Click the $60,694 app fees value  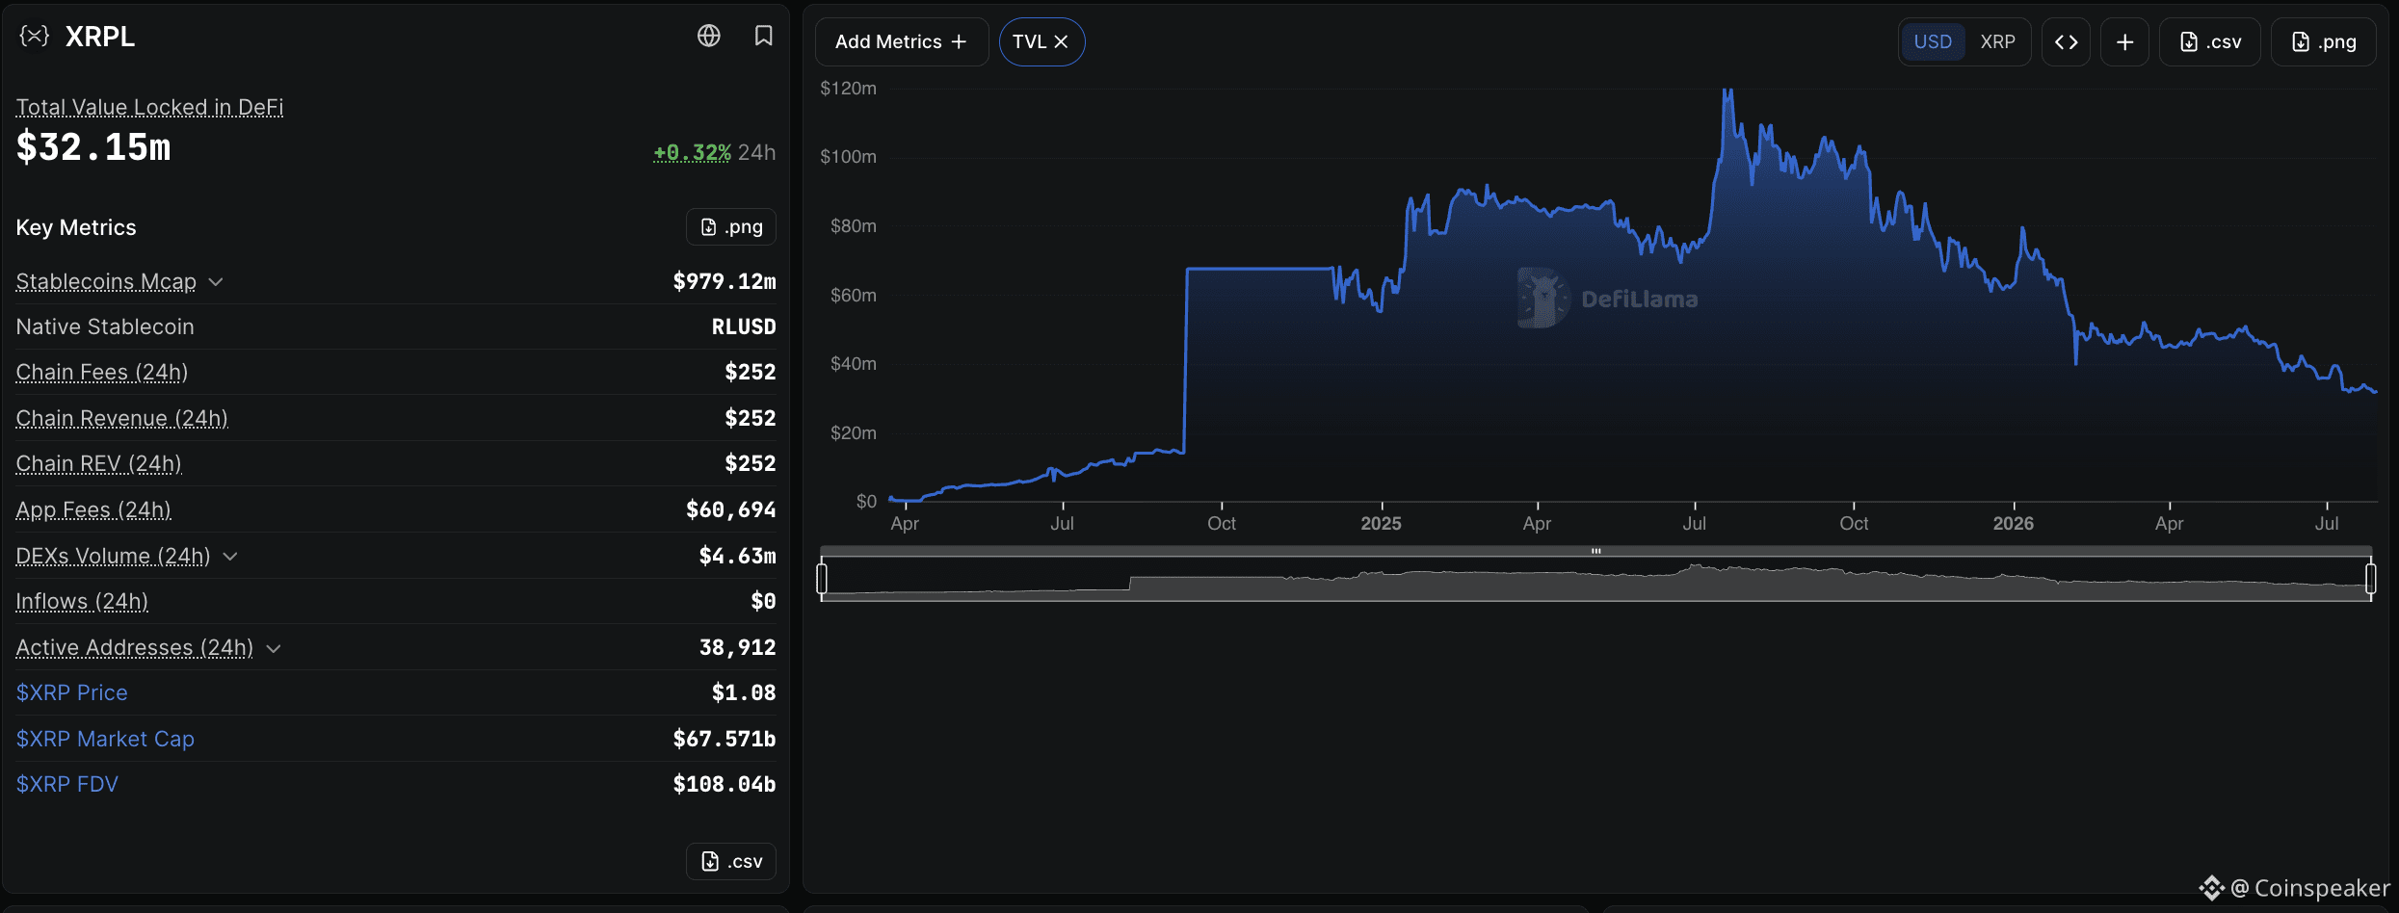pyautogui.click(x=730, y=509)
